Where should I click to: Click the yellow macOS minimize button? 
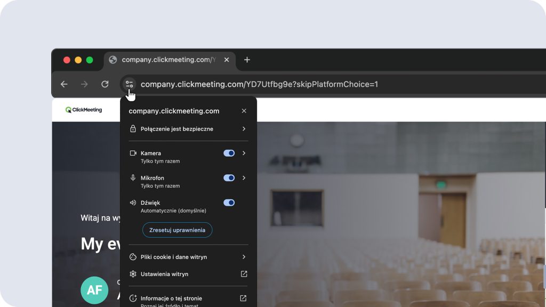tap(78, 60)
